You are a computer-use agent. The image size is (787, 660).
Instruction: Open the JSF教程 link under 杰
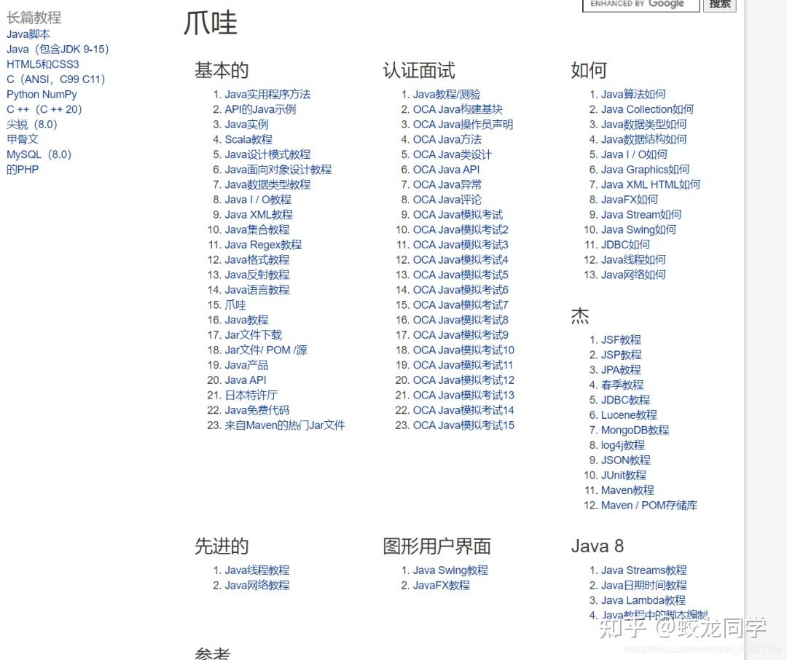tap(619, 339)
